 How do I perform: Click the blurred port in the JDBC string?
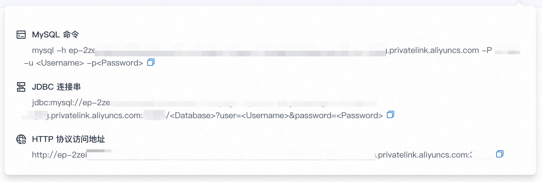click(154, 115)
